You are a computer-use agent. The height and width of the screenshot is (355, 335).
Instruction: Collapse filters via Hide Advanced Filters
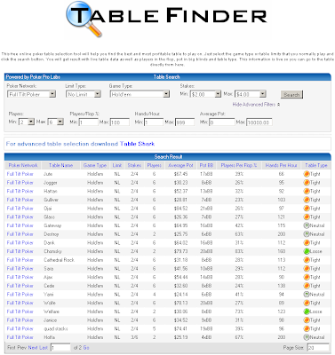pos(256,105)
